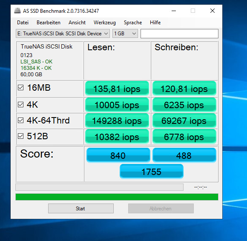
Task: Open the Bearbeiten menu
Action: pos(49,23)
